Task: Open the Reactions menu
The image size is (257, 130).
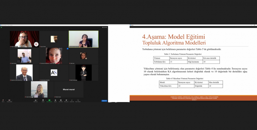Action: point(66,100)
